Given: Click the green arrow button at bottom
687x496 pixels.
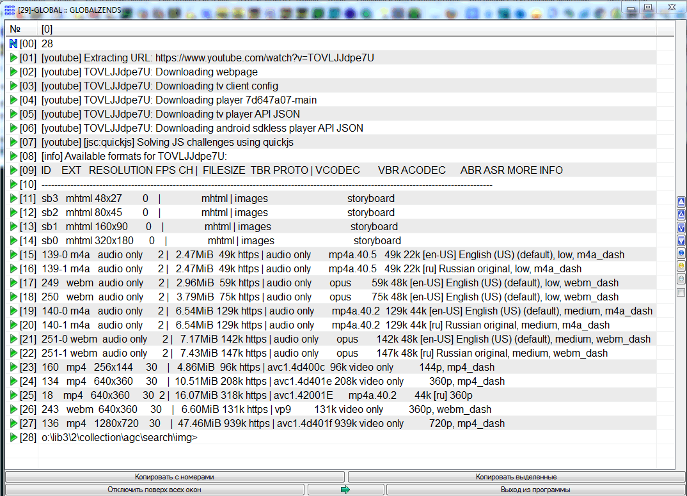Looking at the screenshot, I should click(x=345, y=490).
